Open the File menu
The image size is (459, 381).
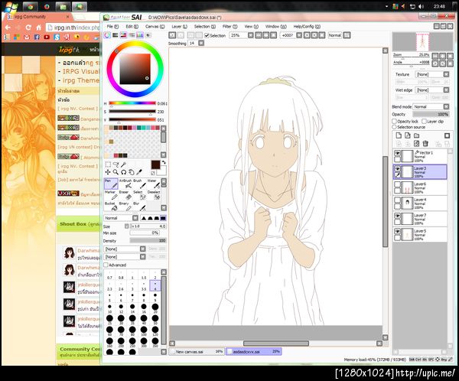pos(112,26)
